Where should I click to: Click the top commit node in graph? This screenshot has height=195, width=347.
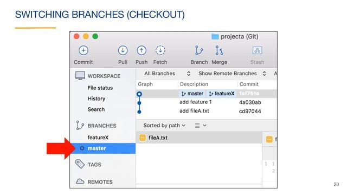click(139, 94)
